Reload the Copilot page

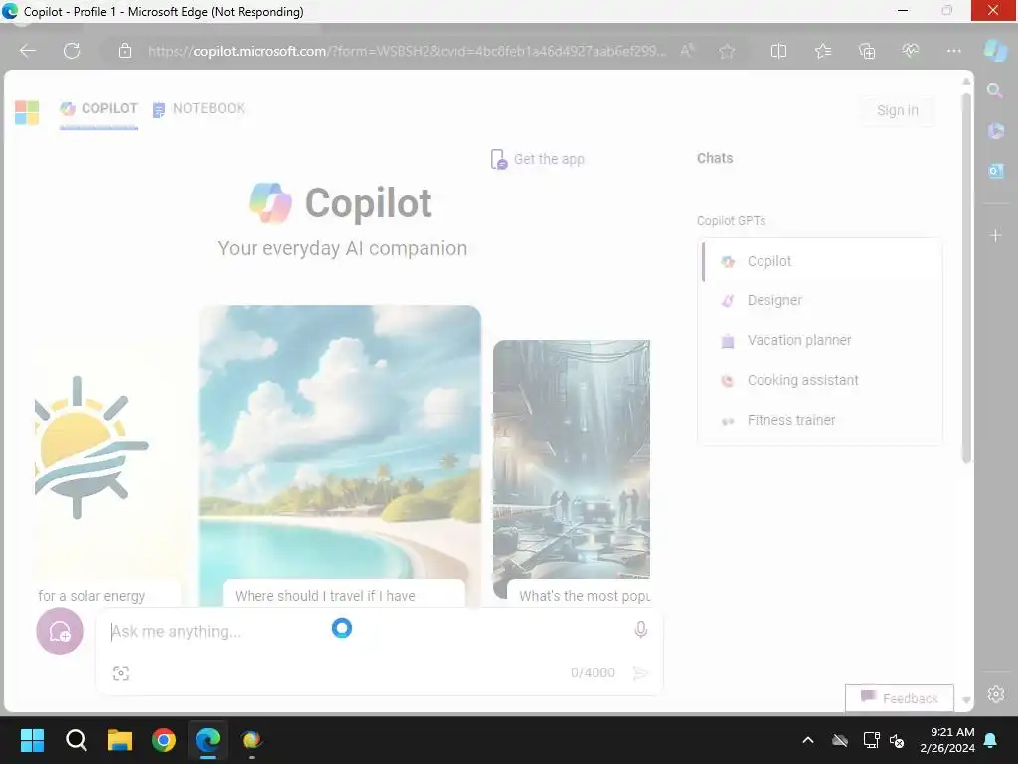click(72, 51)
